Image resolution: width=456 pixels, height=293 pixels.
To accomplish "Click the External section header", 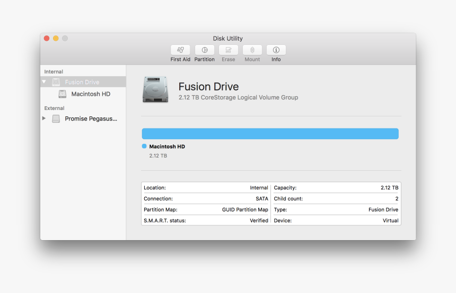I will [x=54, y=108].
